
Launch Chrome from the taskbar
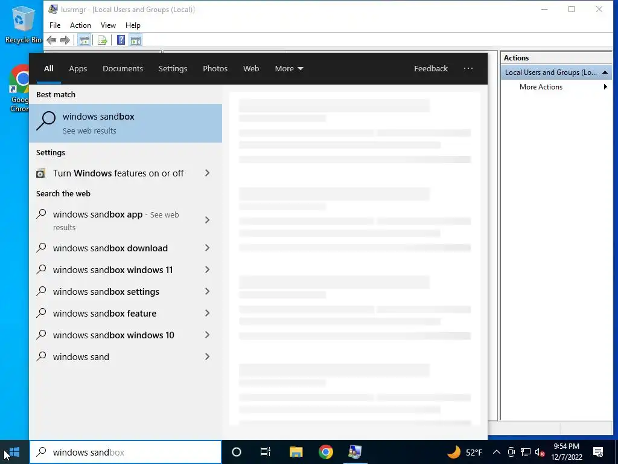325,452
